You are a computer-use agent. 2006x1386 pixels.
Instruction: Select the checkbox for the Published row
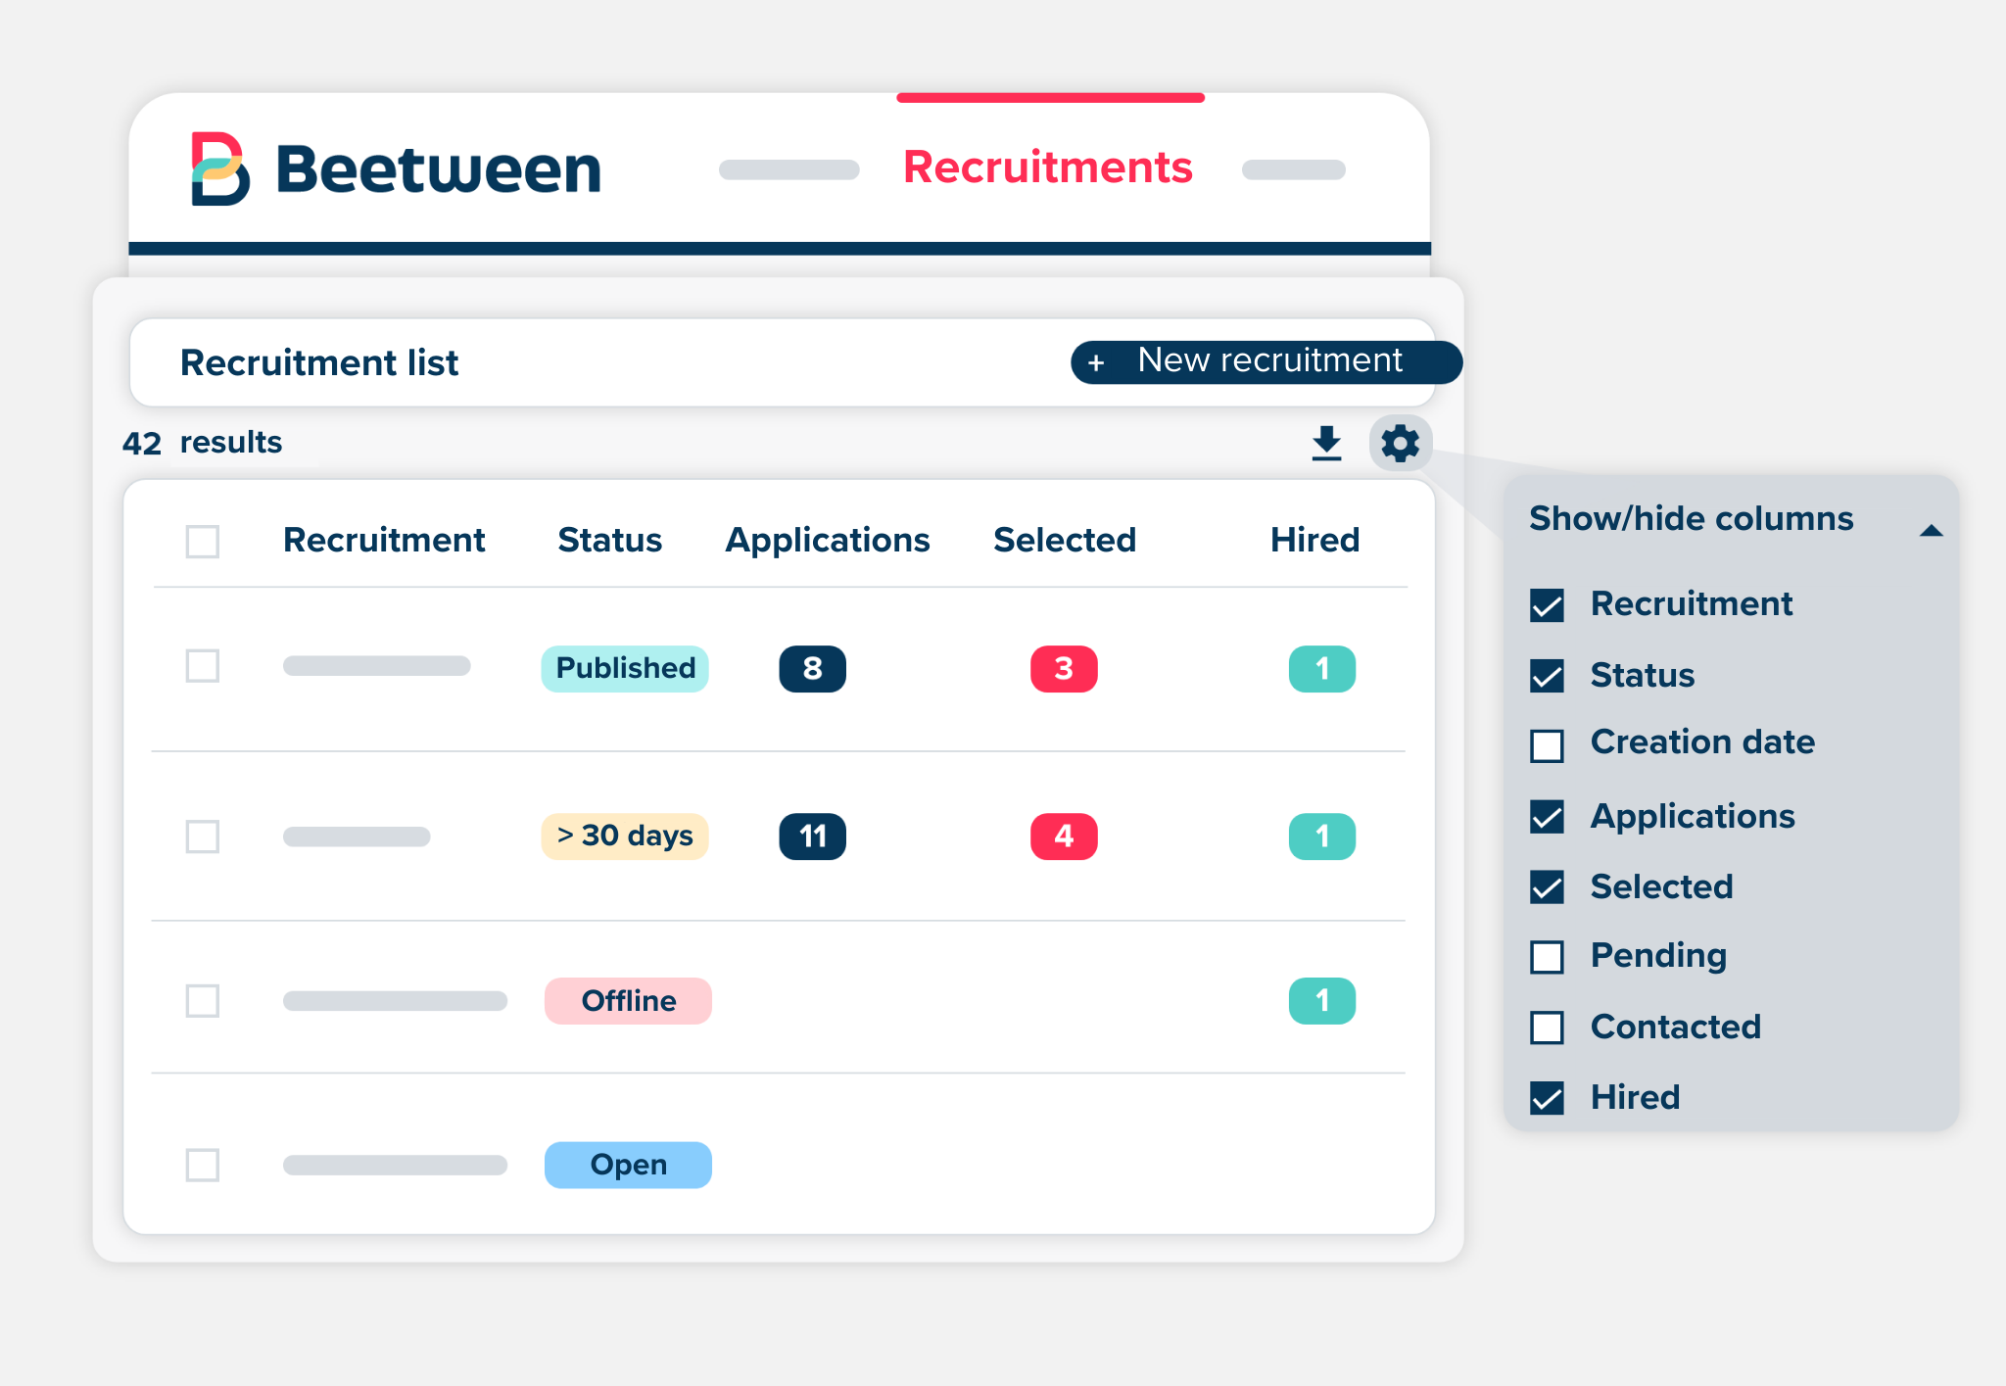click(x=203, y=666)
